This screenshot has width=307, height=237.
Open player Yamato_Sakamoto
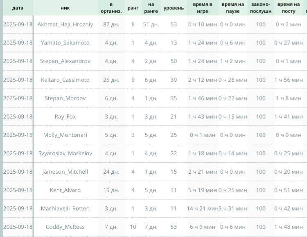(x=65, y=43)
